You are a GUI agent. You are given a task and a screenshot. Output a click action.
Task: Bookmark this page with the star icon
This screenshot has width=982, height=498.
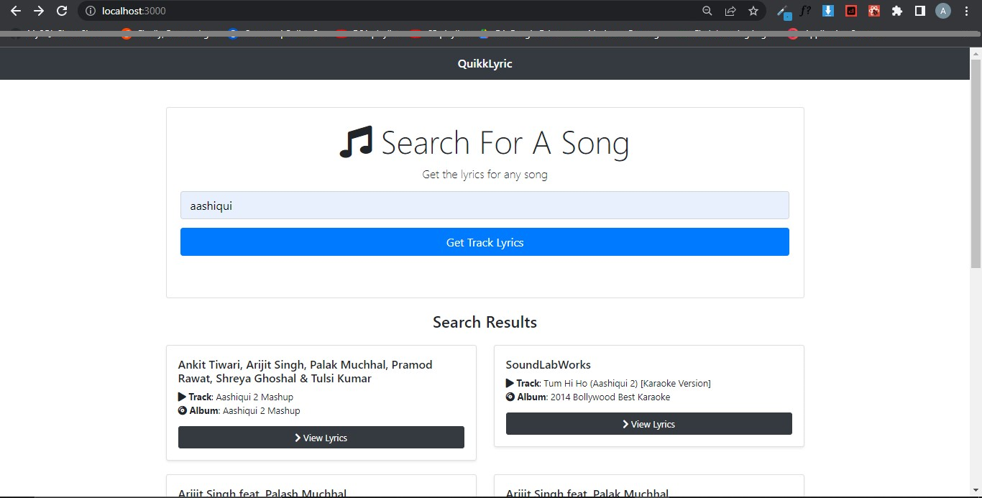[x=753, y=11]
